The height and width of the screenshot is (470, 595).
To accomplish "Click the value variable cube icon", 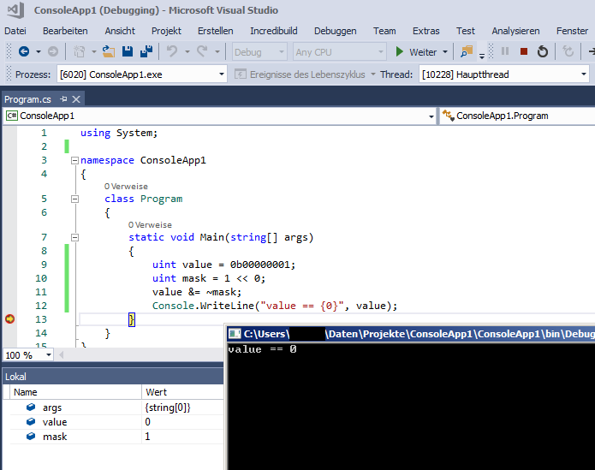I will point(31,421).
